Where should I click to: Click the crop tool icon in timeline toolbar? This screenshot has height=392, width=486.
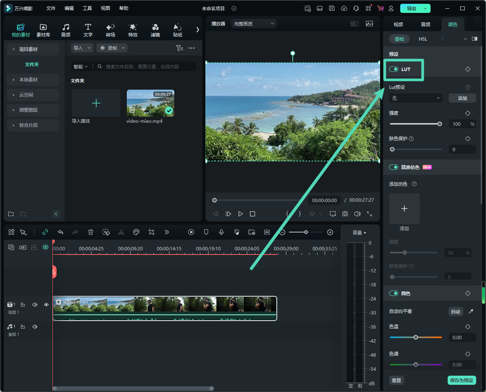click(151, 232)
